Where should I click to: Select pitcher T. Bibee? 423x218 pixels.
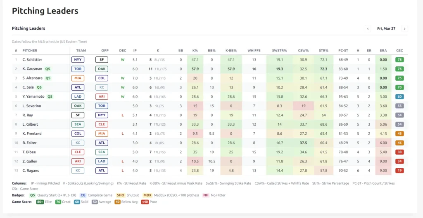coord(29,152)
